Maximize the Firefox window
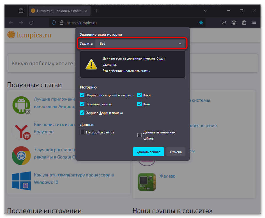265x218 pixels. (241, 11)
